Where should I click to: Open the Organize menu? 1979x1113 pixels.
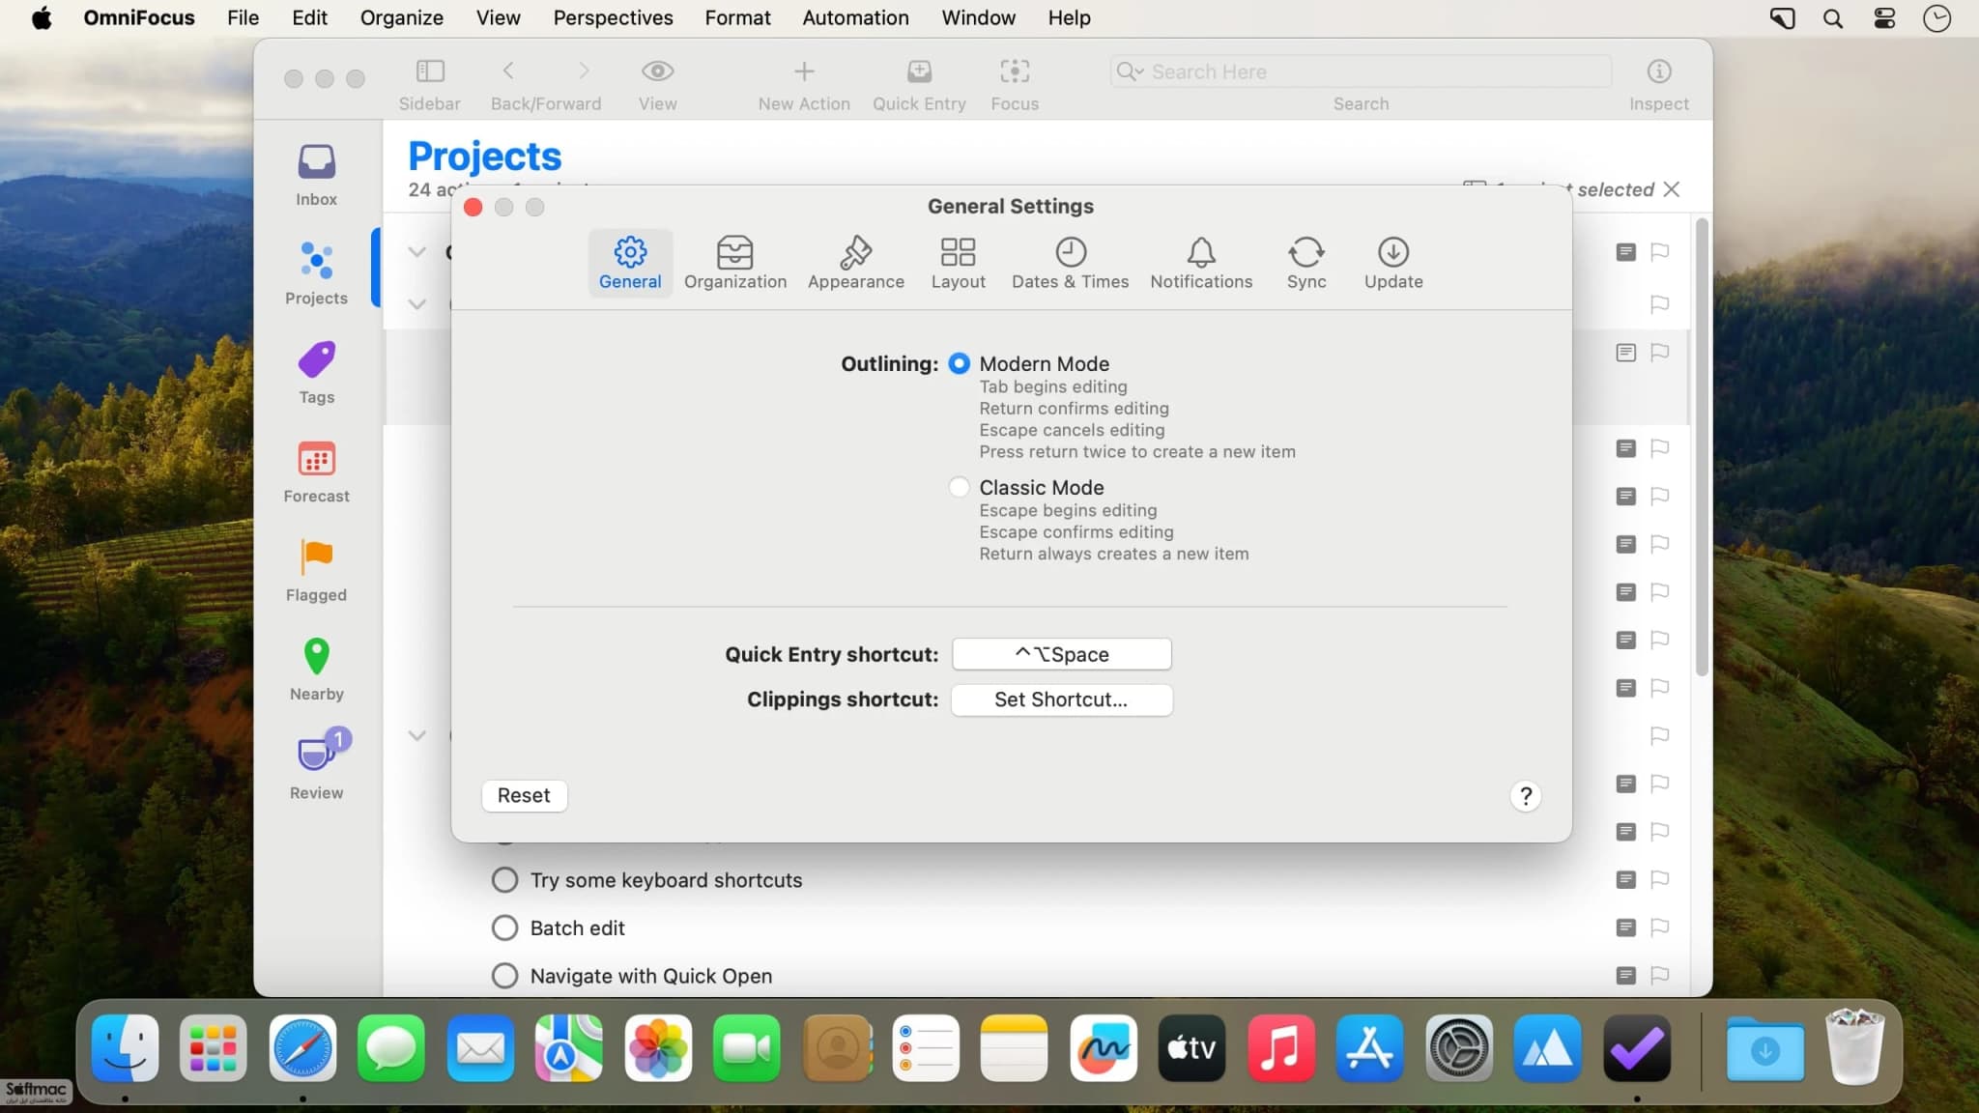click(401, 17)
